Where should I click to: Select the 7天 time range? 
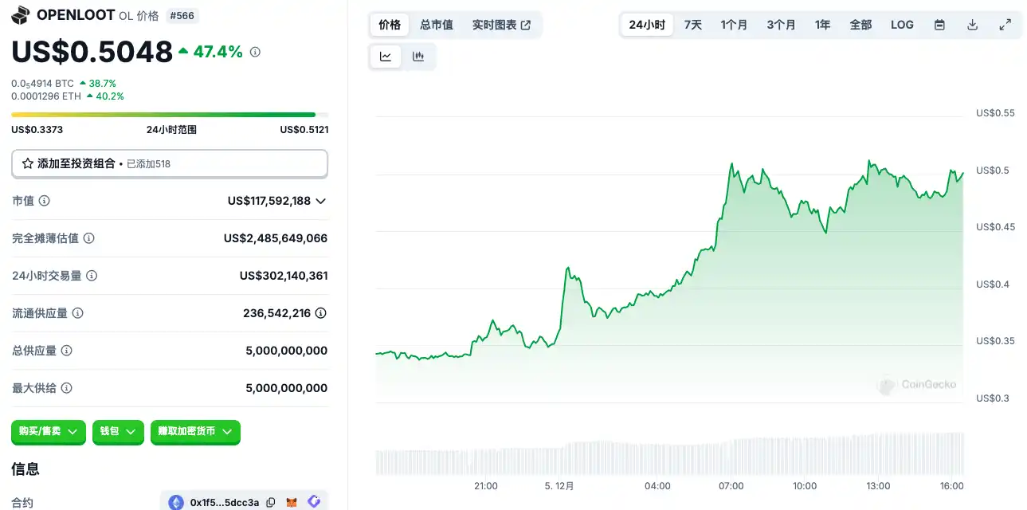[x=693, y=25]
